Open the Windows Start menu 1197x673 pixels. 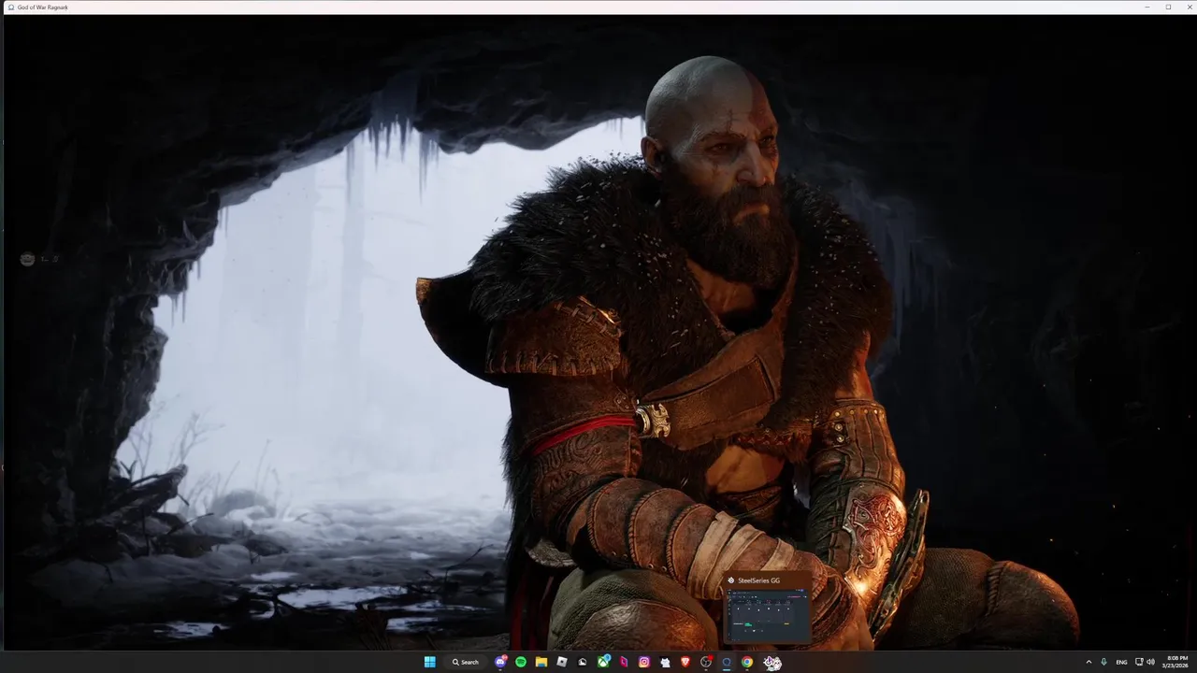tap(430, 662)
